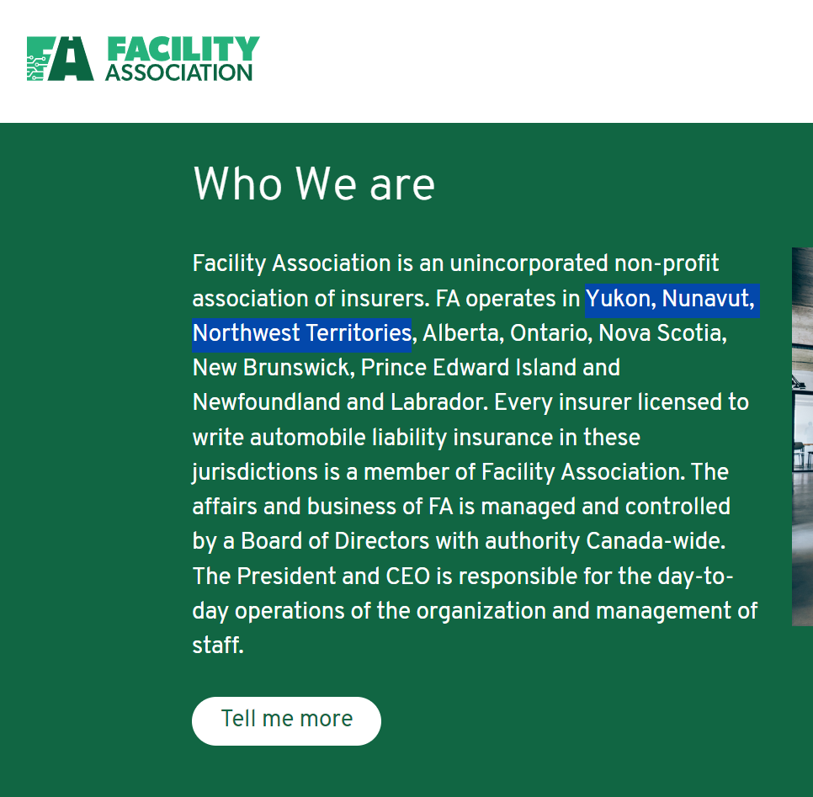
Task: Click the highlighted Northwest Territories text
Action: [302, 333]
